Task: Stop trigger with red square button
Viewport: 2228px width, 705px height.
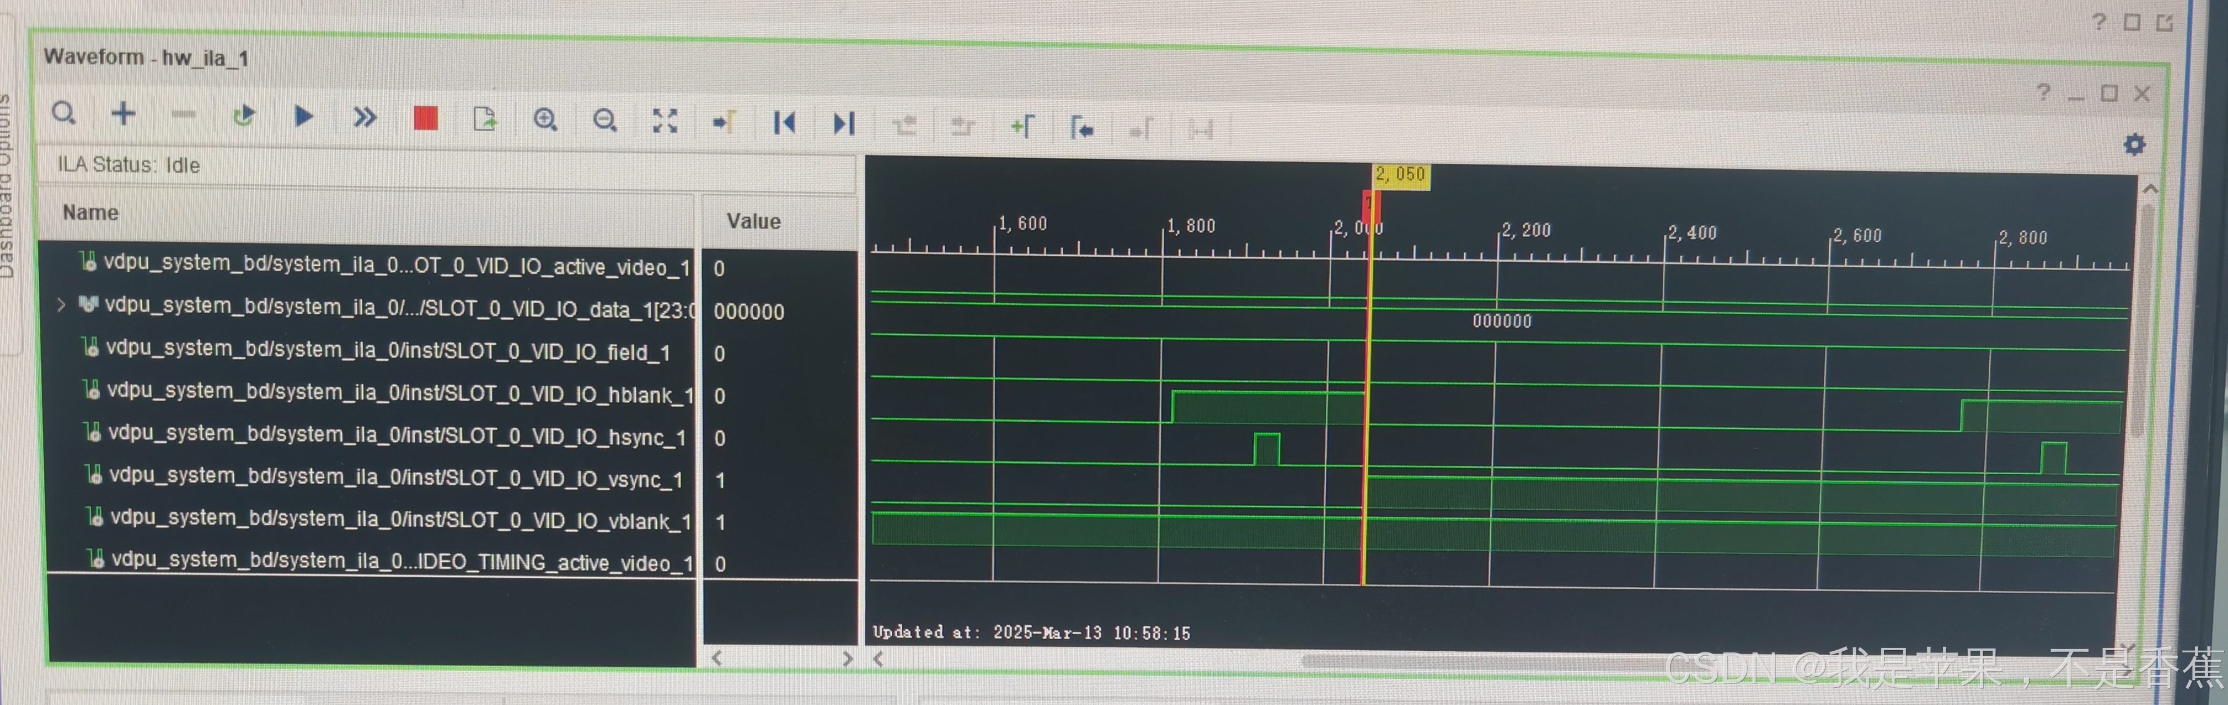Action: point(425,118)
